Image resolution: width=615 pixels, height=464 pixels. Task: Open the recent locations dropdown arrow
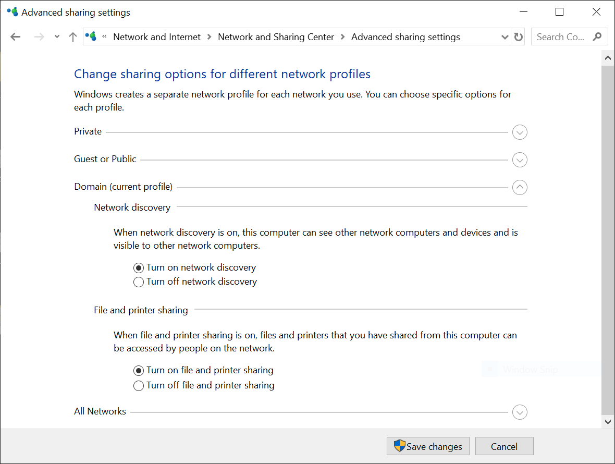(57, 37)
